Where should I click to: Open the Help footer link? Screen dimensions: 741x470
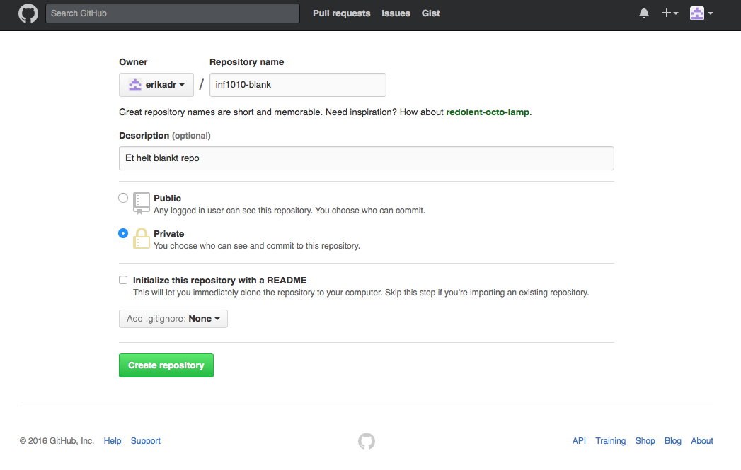point(113,441)
